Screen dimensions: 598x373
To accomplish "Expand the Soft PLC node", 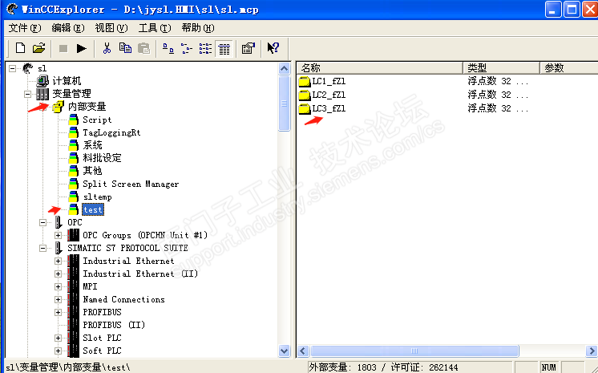I will click(58, 351).
